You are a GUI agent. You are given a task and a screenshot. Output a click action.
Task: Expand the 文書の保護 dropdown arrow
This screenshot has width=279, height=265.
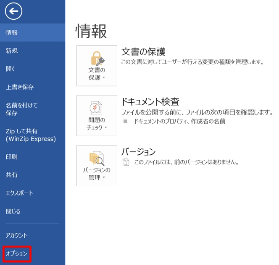[104, 78]
